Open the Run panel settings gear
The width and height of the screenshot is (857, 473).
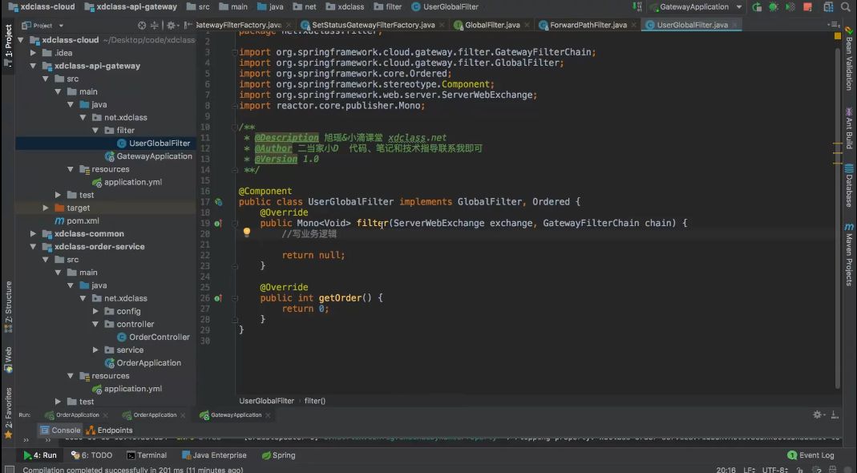click(817, 414)
